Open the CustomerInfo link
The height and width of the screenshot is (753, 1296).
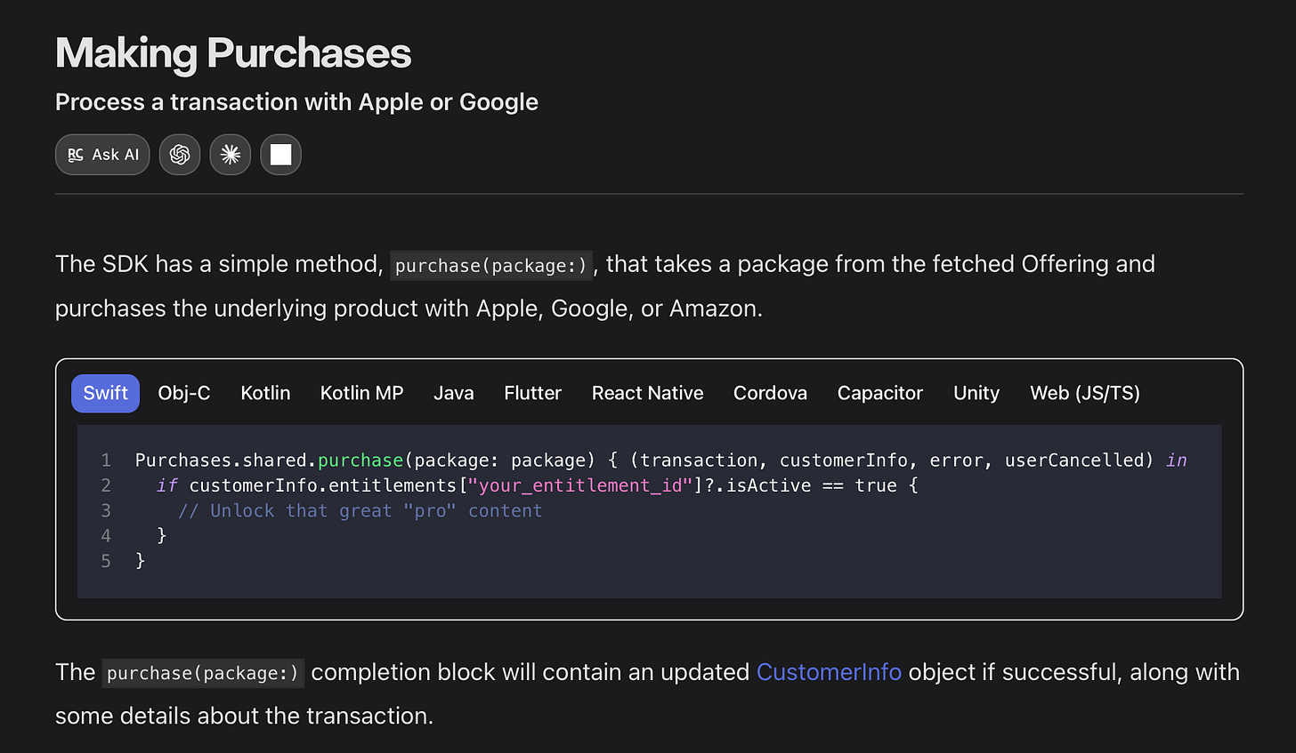pyautogui.click(x=829, y=672)
